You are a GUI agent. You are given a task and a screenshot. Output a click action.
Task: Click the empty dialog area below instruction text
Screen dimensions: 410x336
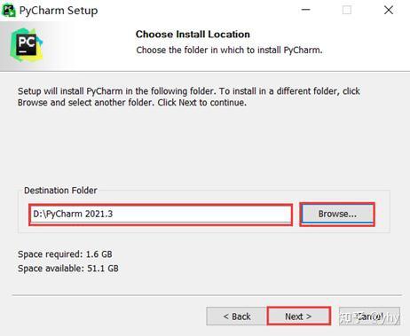tap(204, 145)
